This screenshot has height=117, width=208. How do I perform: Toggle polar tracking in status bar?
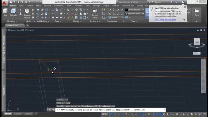click(x=126, y=114)
